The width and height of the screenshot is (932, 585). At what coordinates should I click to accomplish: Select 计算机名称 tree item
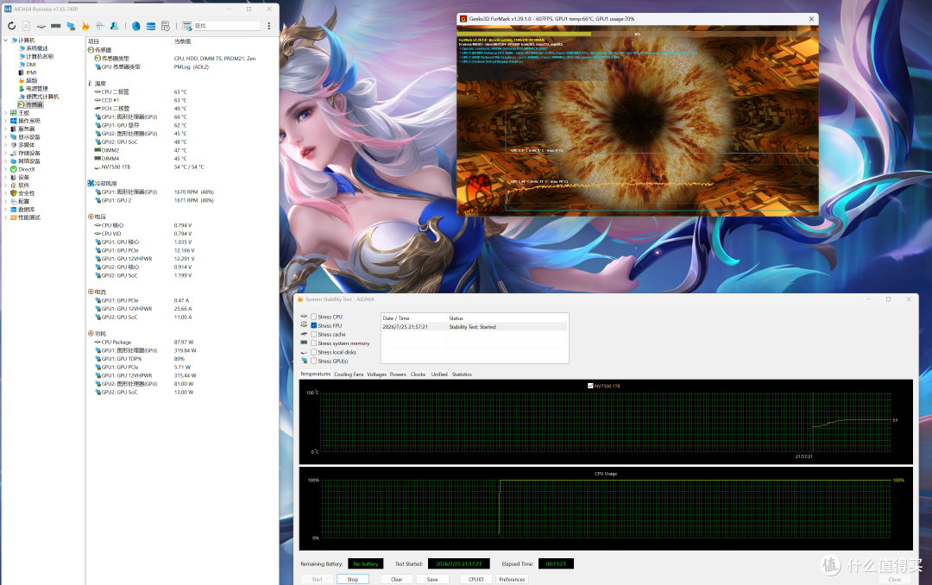pos(39,56)
